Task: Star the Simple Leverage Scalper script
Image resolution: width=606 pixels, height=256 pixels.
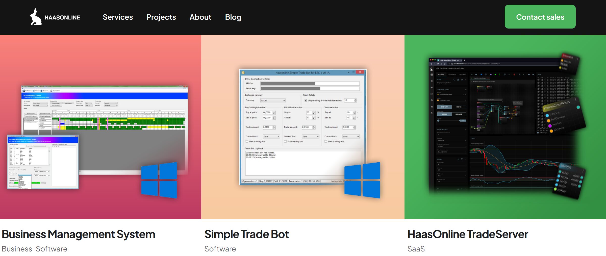Action: tap(462, 80)
